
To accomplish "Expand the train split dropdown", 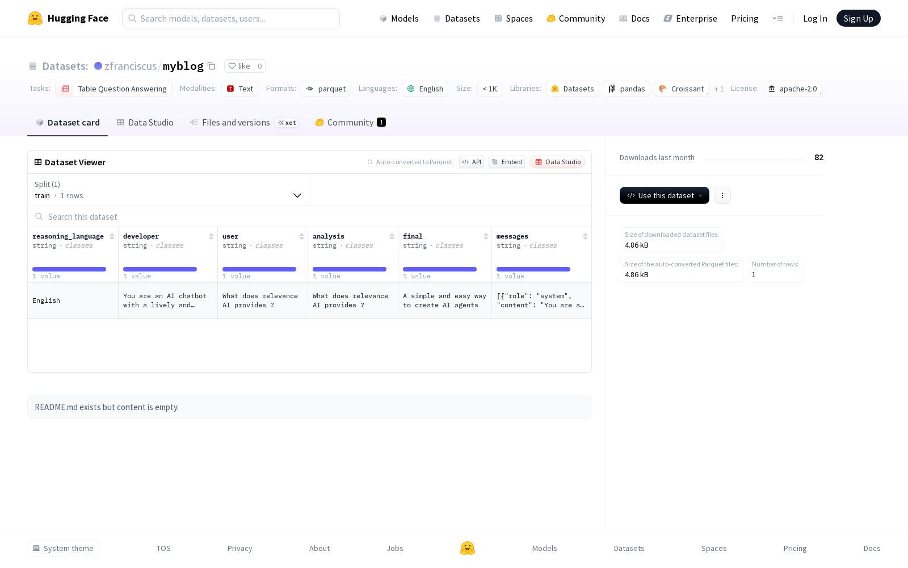I will tap(169, 190).
